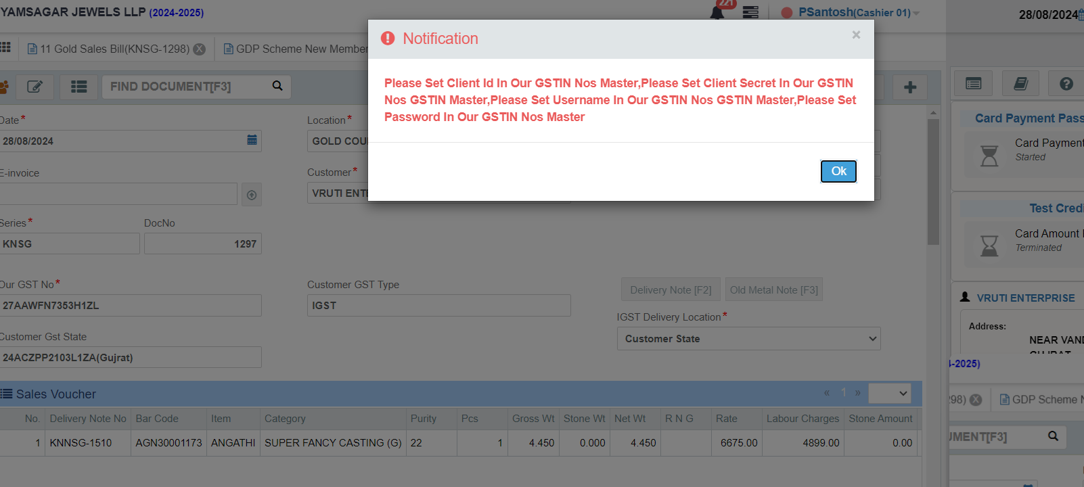Screen dimensions: 1084x487
Task: Select rate cell 6675.00
Action: 737,443
